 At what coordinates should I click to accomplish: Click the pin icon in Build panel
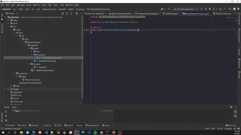point(6,116)
